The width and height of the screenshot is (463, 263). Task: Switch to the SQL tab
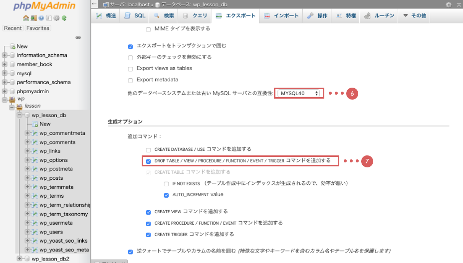pos(135,16)
